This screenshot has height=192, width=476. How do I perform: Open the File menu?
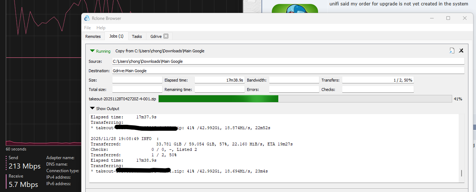pos(87,28)
